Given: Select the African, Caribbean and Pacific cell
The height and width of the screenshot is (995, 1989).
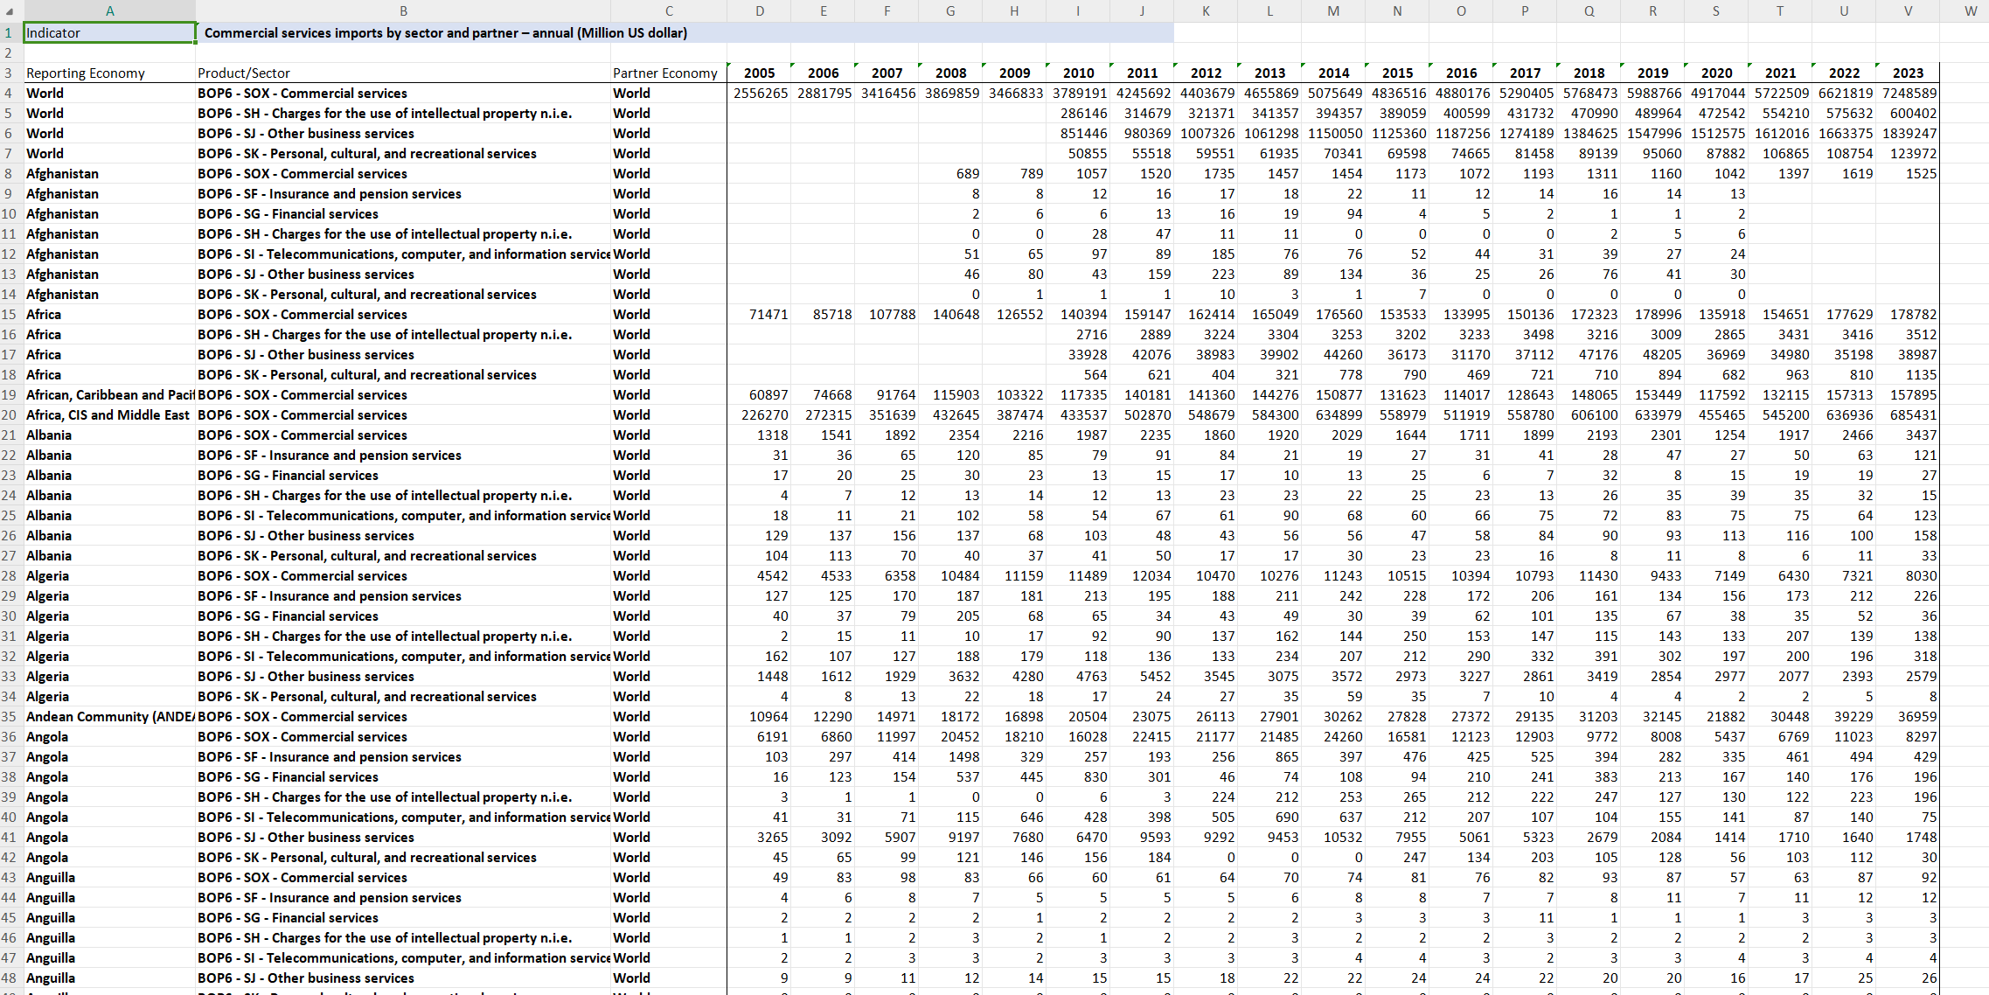Looking at the screenshot, I should [x=109, y=395].
